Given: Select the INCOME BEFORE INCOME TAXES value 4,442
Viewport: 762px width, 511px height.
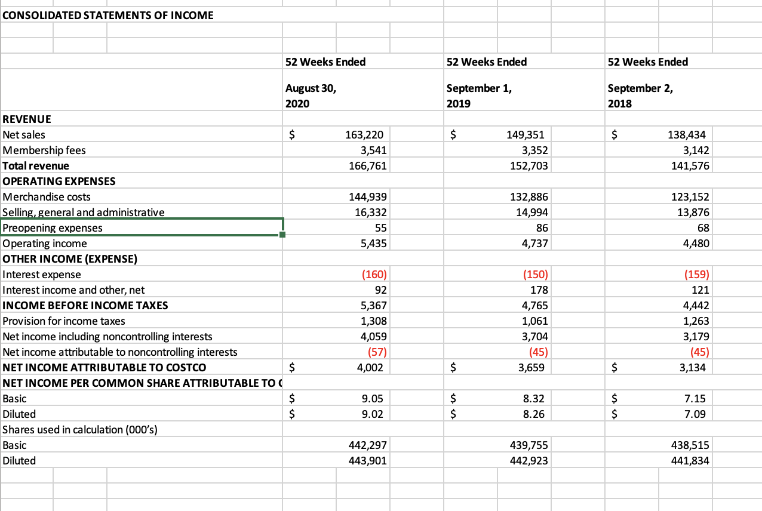Looking at the screenshot, I should (x=669, y=305).
